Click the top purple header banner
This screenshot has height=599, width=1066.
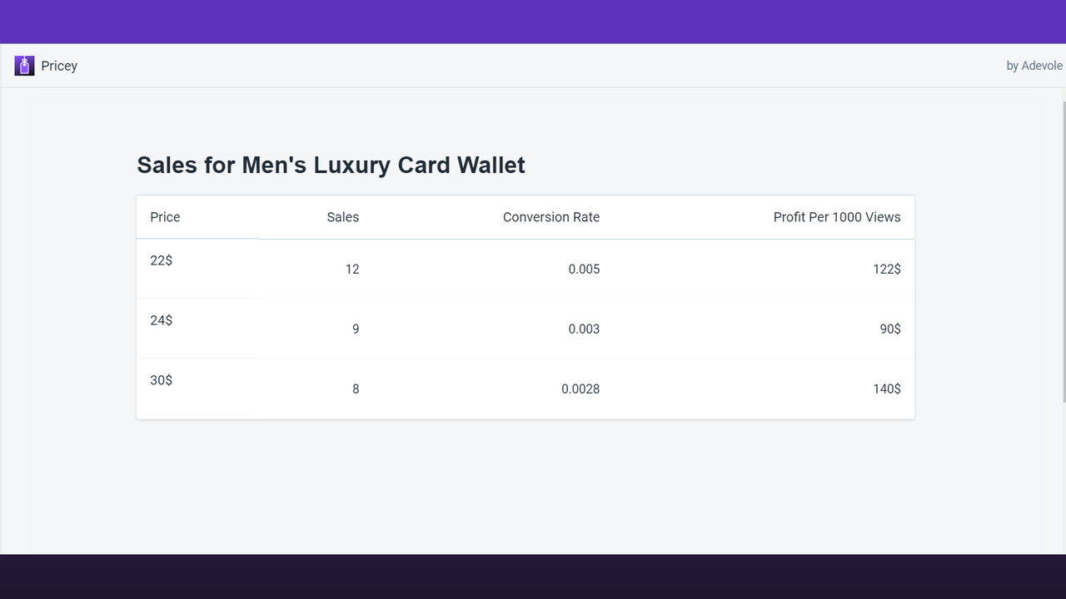point(533,22)
